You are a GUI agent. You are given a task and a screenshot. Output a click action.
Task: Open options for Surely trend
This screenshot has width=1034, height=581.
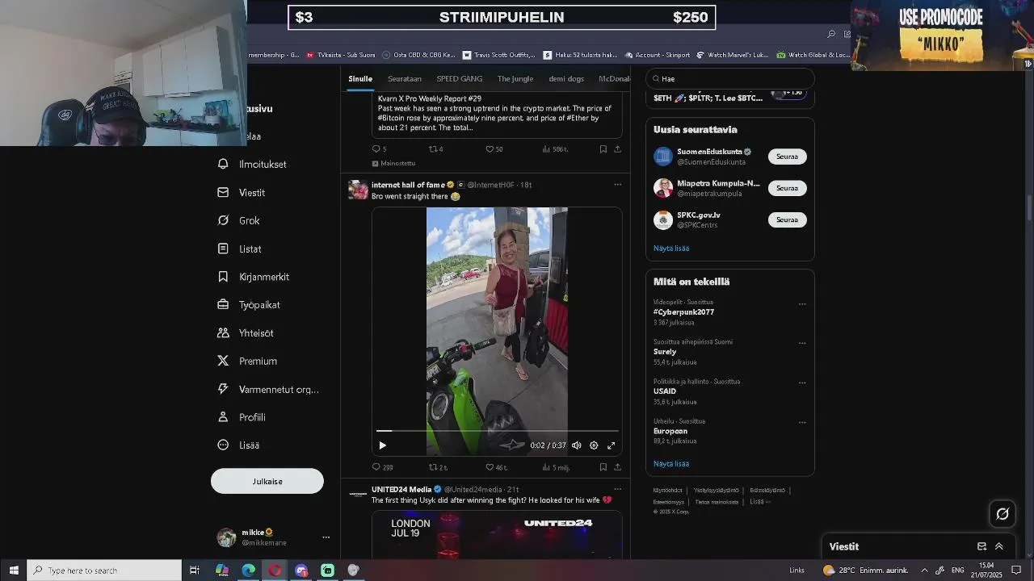pyautogui.click(x=802, y=343)
